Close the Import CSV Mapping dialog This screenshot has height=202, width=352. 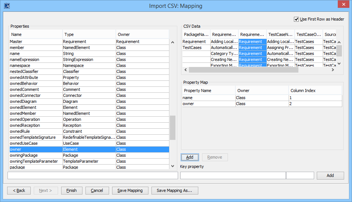[x=343, y=5]
